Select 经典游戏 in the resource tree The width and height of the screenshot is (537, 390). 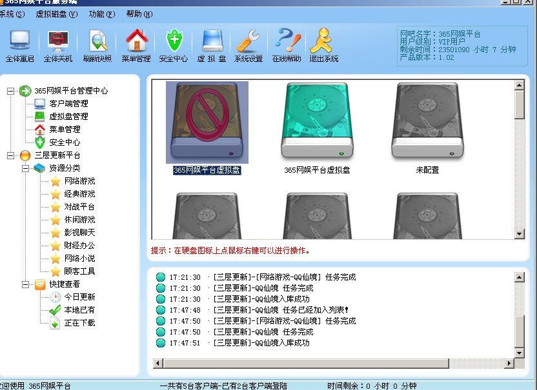[x=79, y=194]
